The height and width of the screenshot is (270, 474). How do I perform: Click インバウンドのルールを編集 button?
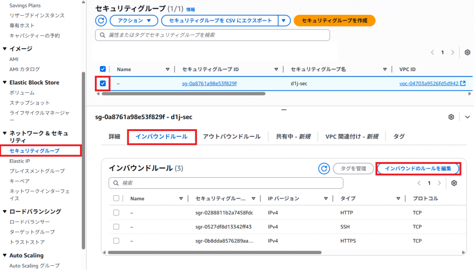418,169
